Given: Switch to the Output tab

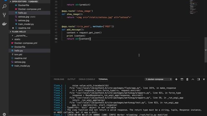Looking at the screenshot, I should point(71,79).
